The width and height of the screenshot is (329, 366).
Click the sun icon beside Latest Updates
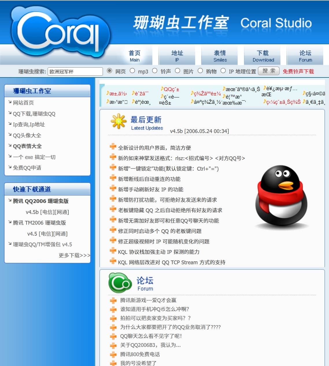coord(119,121)
